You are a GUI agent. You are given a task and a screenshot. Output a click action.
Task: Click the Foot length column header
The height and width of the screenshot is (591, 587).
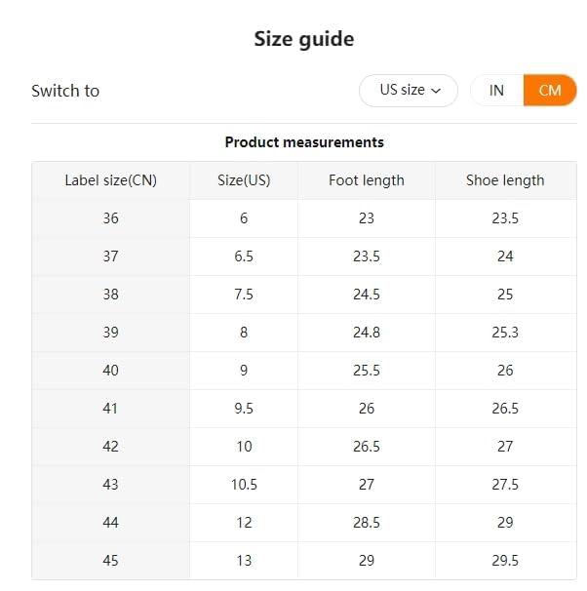[367, 180]
